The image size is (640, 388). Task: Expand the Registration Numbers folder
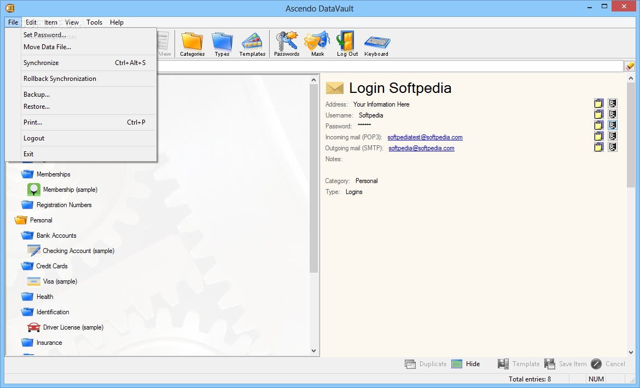56,205
